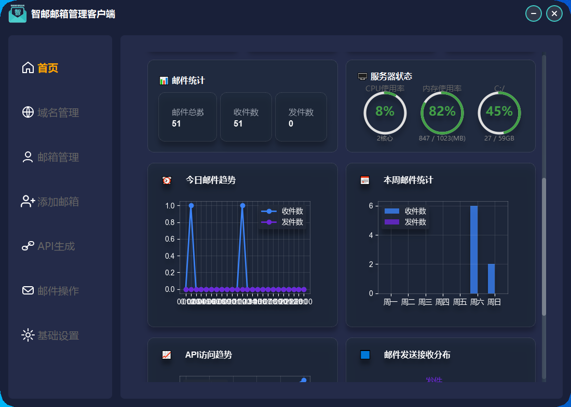Click the user icon for 邮箱管理

click(28, 157)
